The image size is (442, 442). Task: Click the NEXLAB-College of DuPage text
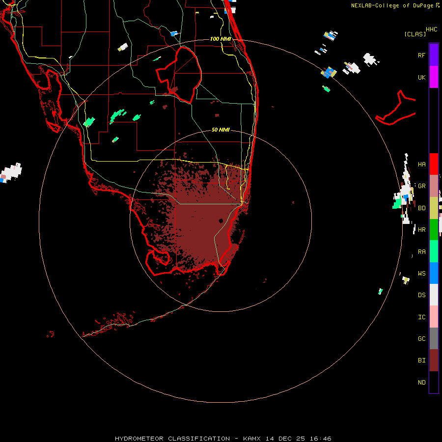point(392,5)
